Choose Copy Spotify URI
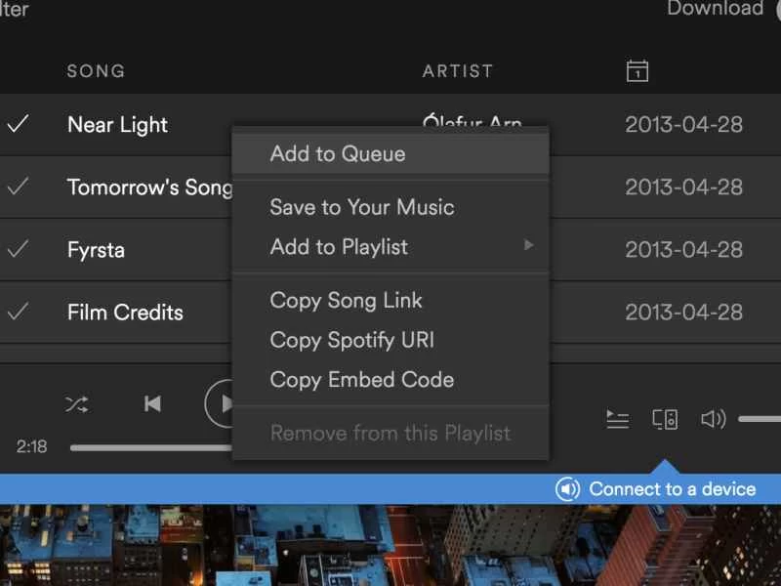Viewport: 781px width, 586px height. [349, 340]
